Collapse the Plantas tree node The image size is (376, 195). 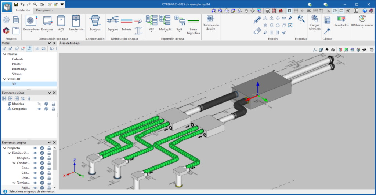(x=4, y=54)
